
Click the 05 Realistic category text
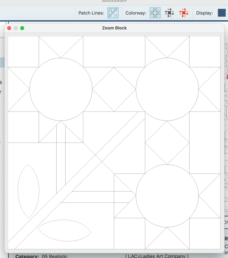(x=55, y=256)
